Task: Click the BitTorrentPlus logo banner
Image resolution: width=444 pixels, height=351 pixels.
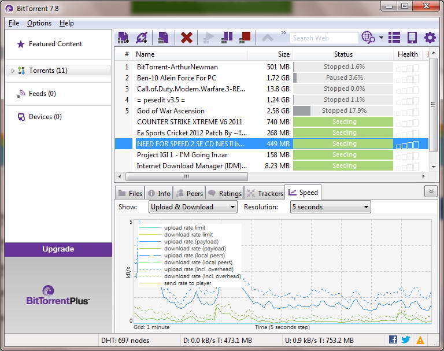Action: (58, 295)
